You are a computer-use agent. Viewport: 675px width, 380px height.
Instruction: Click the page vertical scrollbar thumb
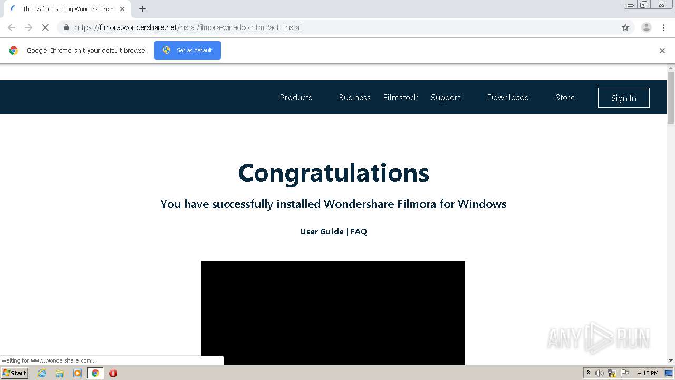(x=671, y=98)
